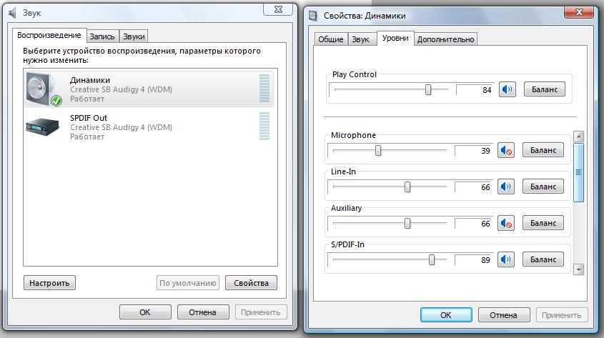Mute the Play Control speaker icon

point(507,89)
